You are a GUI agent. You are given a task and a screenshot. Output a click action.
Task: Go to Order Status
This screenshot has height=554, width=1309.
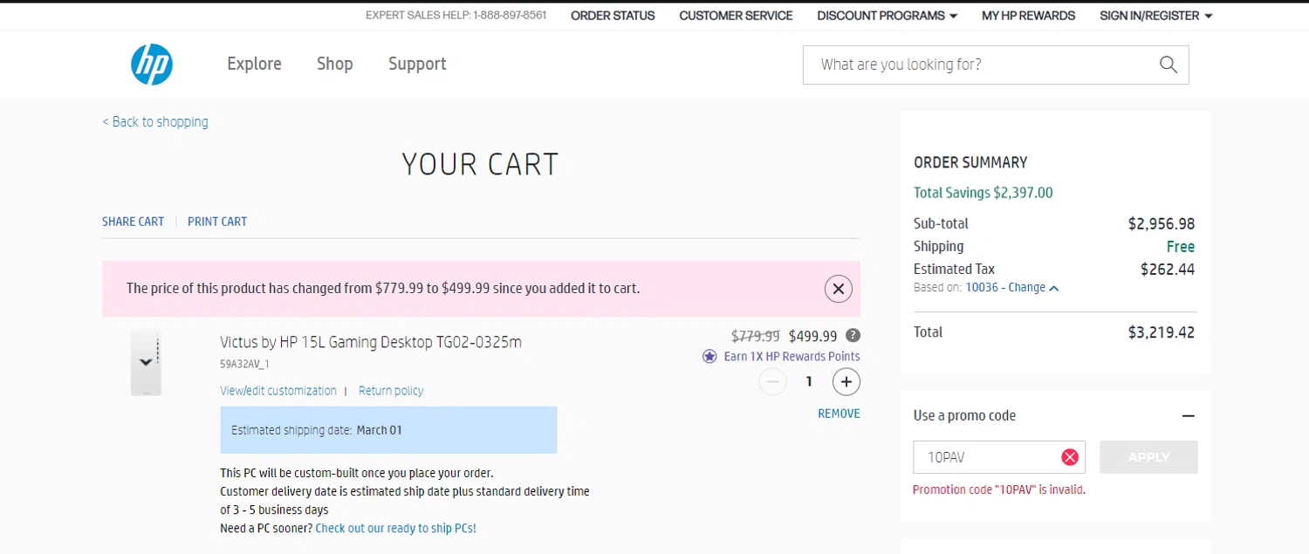[x=613, y=16]
